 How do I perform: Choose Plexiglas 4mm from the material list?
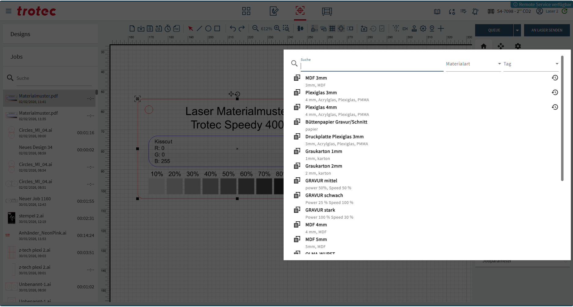321,107
